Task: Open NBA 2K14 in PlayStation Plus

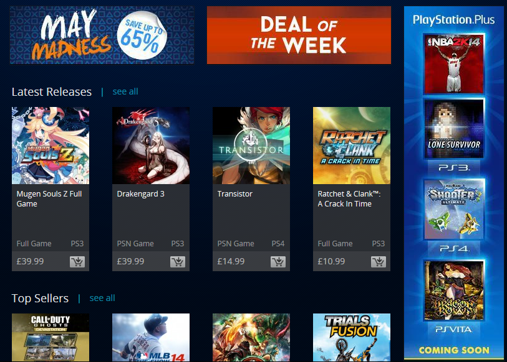Action: point(454,64)
